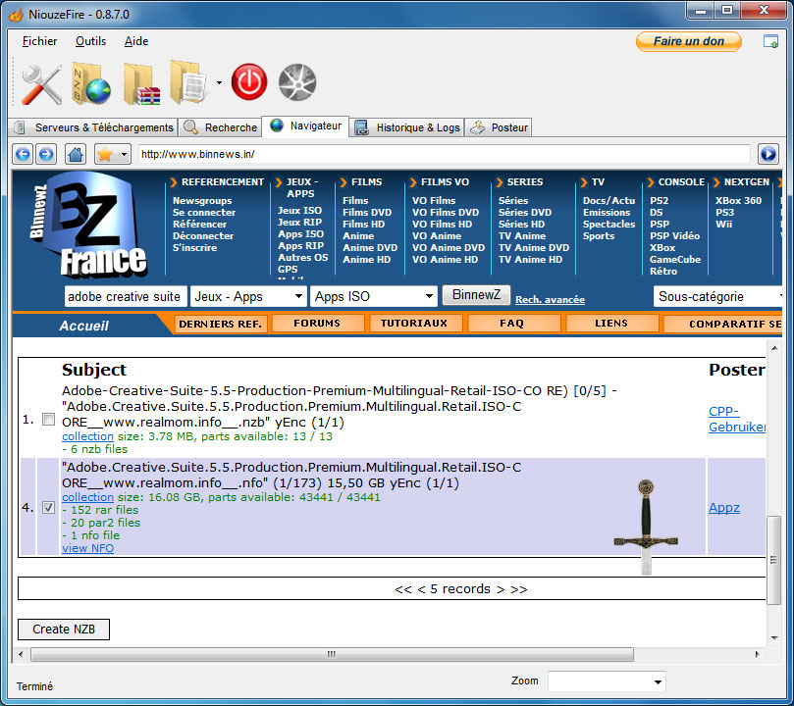794x706 pixels.
Task: Go to the last records page with >>
Action: point(519,589)
